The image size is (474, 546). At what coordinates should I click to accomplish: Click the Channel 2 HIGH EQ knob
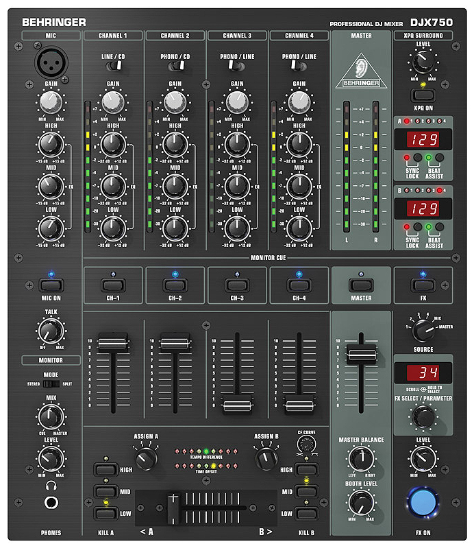click(x=175, y=145)
